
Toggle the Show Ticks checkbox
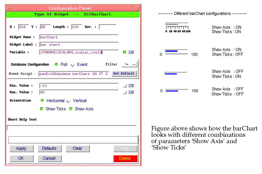click(42, 109)
